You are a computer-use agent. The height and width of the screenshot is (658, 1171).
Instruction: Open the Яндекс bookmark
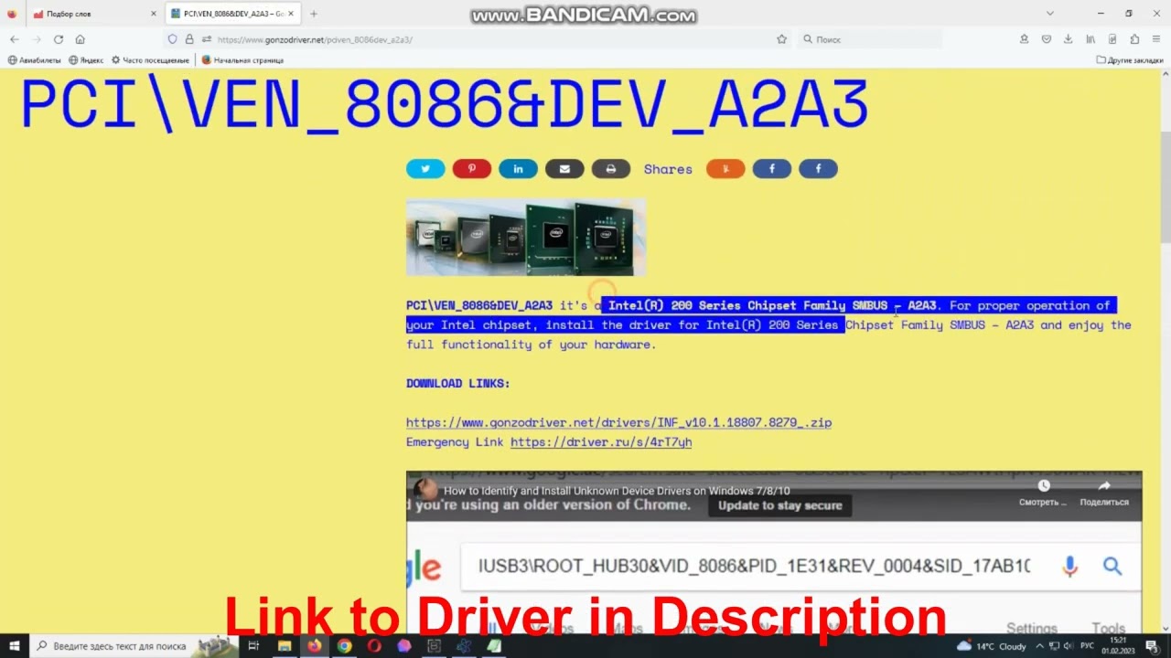pos(86,60)
